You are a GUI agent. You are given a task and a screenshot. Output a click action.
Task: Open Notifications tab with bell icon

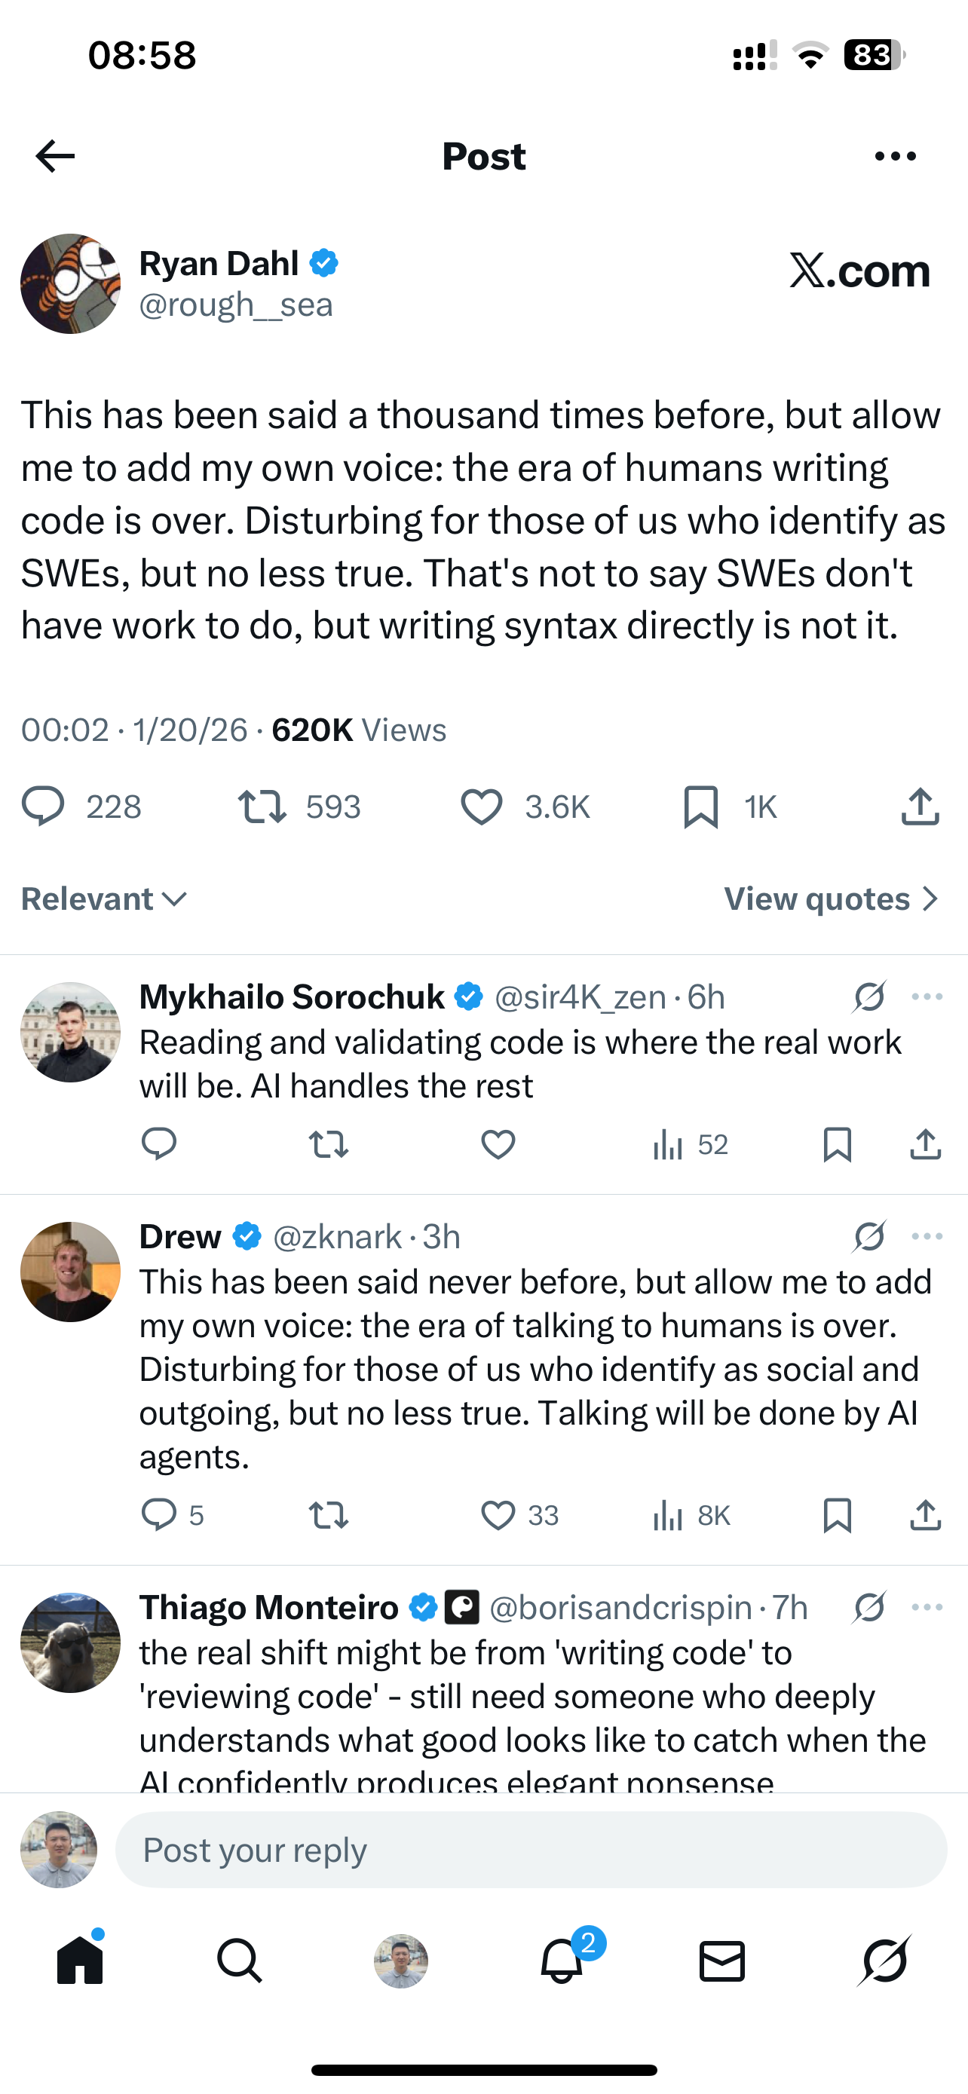[x=562, y=1961]
